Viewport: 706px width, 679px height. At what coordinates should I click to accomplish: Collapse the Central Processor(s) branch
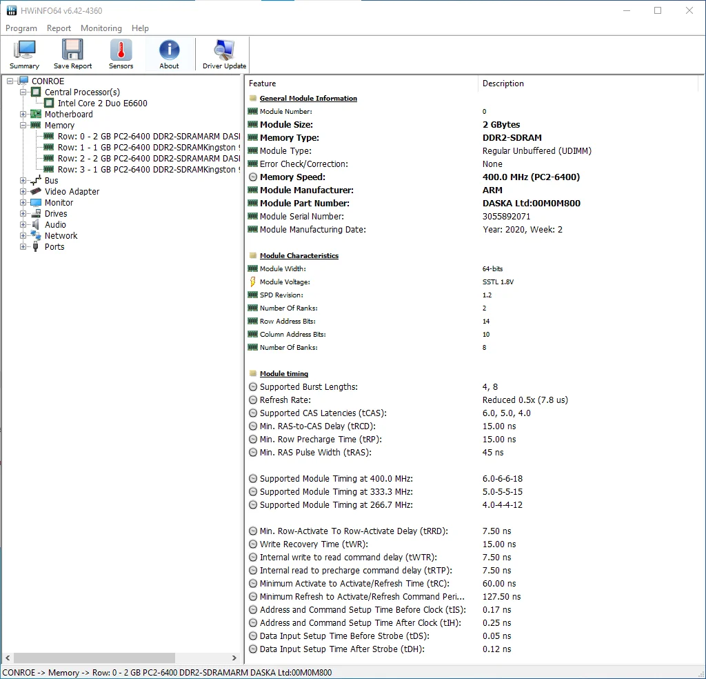tap(23, 92)
